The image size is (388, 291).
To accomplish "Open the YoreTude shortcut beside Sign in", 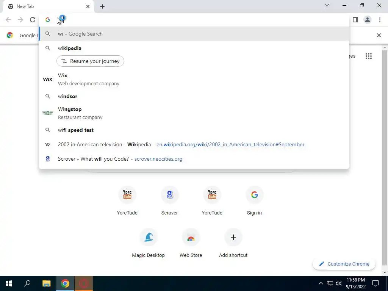I will tap(212, 201).
